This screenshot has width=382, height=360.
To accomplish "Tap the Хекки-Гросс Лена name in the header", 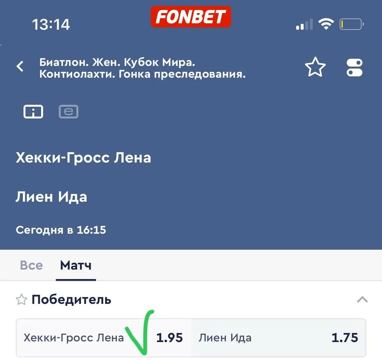I will pyautogui.click(x=83, y=158).
